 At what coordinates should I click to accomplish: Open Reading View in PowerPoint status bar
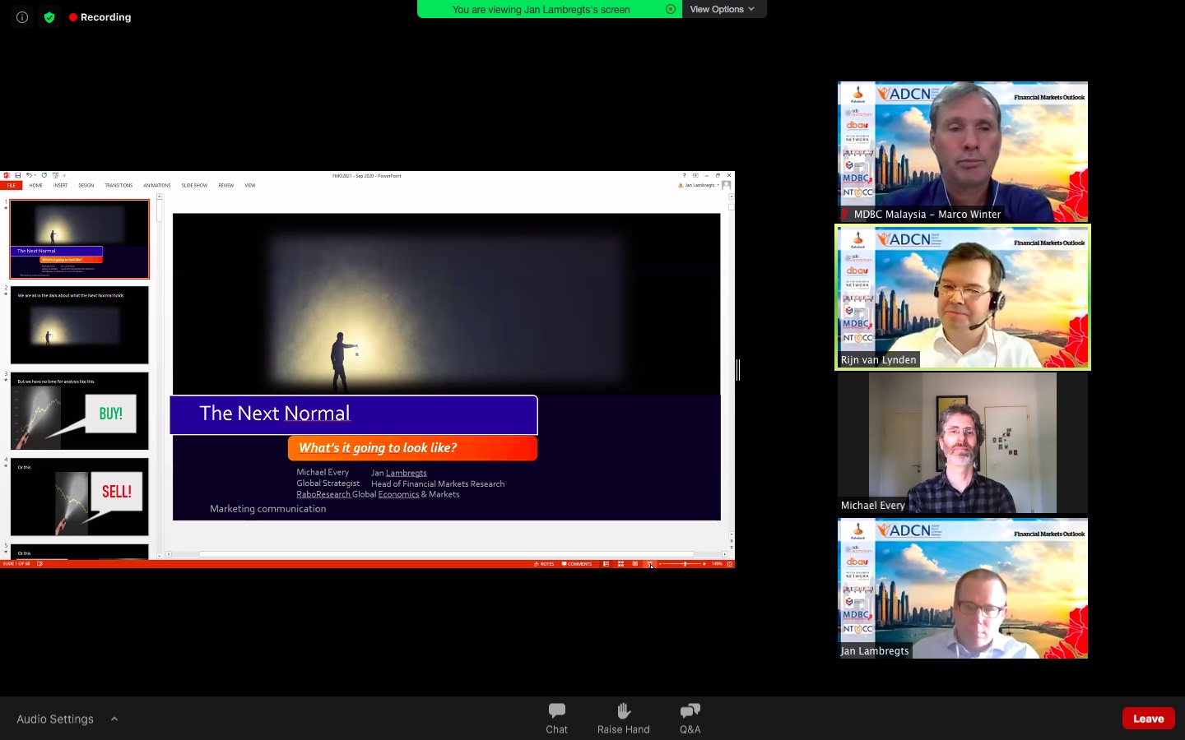point(634,564)
